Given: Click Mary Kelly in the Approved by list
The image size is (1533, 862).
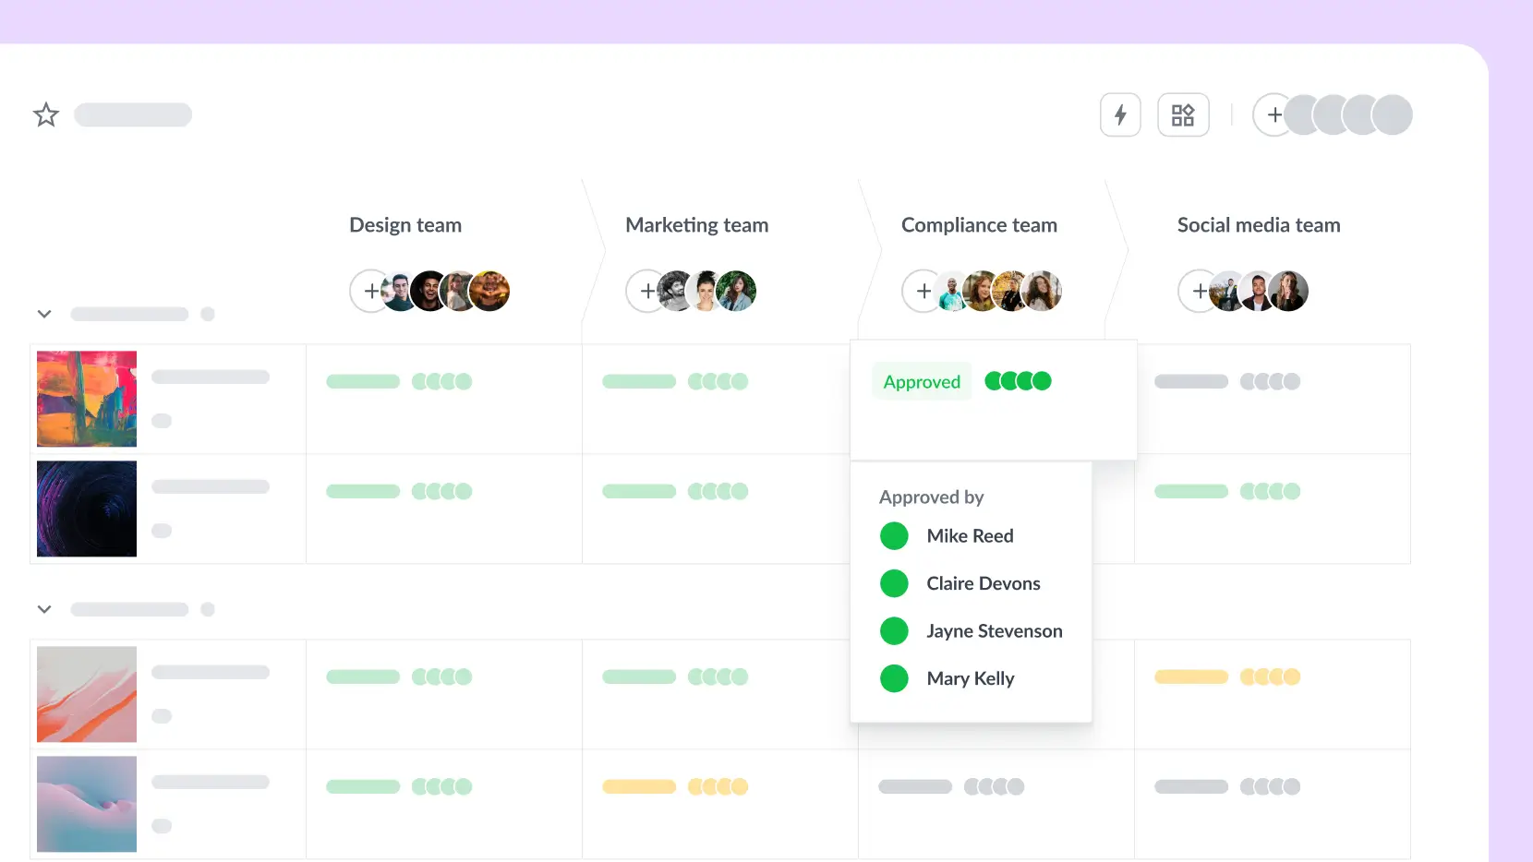Looking at the screenshot, I should click(x=970, y=678).
